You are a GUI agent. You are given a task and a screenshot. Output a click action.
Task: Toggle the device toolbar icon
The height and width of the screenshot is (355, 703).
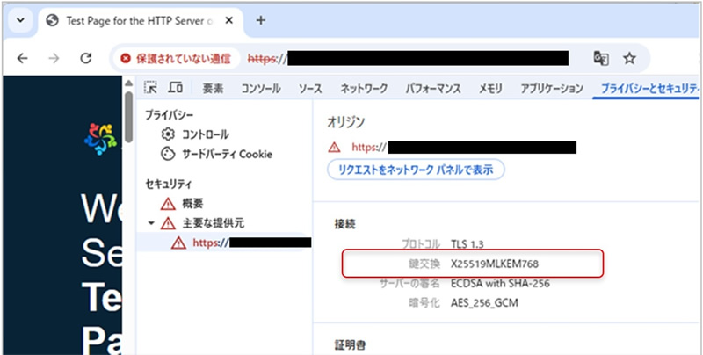(176, 88)
